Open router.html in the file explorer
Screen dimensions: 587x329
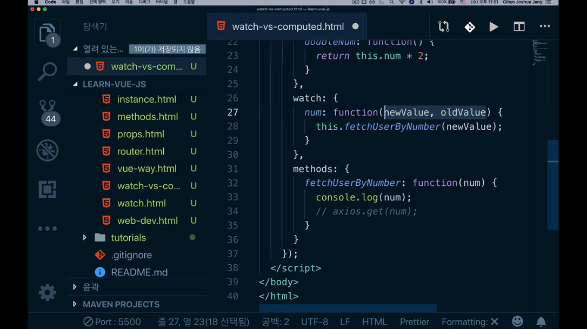tap(141, 151)
